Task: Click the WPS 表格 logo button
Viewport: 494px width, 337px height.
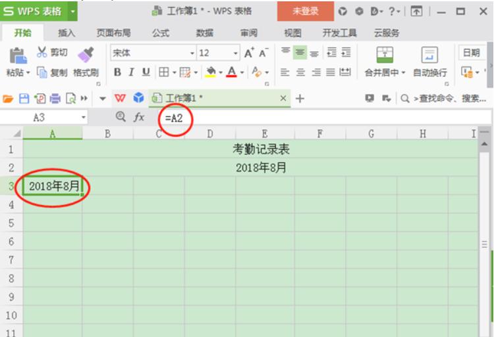Action: pyautogui.click(x=34, y=11)
